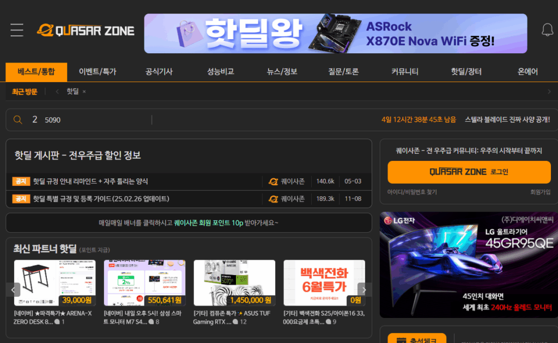Open the 핫딜/장터 menu

click(466, 72)
